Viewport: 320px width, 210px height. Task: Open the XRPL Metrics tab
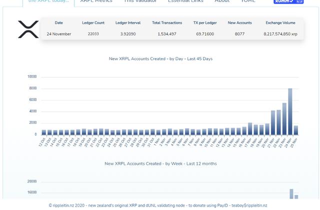(96, 1)
